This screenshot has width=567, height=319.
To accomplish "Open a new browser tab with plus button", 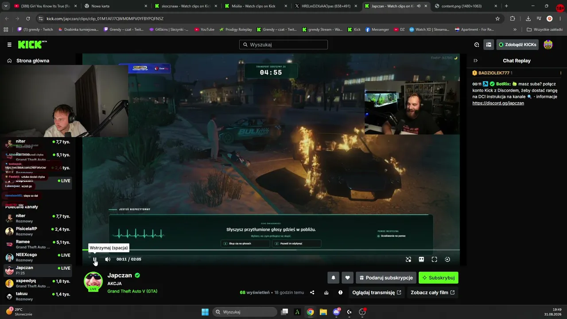I will 506,6.
